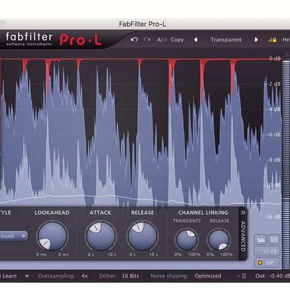Change the Dither 16 Bits setting
The image size is (290, 290).
coord(130,276)
